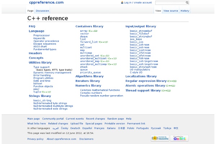Open the Function objects link
The width and height of the screenshot is (216, 144).
point(43,86)
